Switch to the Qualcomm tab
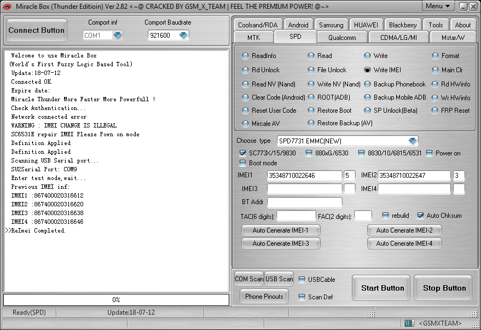481x330 pixels. [x=342, y=37]
